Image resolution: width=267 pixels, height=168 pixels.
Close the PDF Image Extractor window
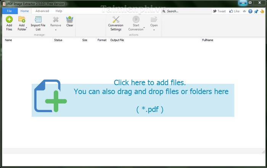pyautogui.click(x=259, y=3)
